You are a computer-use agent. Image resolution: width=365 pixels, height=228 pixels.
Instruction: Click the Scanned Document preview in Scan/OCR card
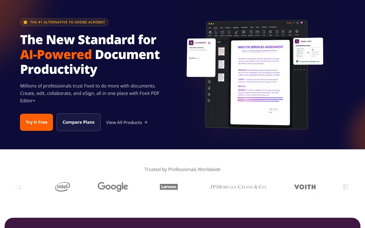pos(300,53)
